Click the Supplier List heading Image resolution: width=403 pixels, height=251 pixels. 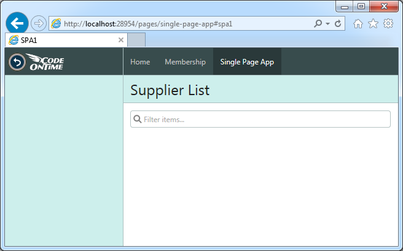(170, 90)
